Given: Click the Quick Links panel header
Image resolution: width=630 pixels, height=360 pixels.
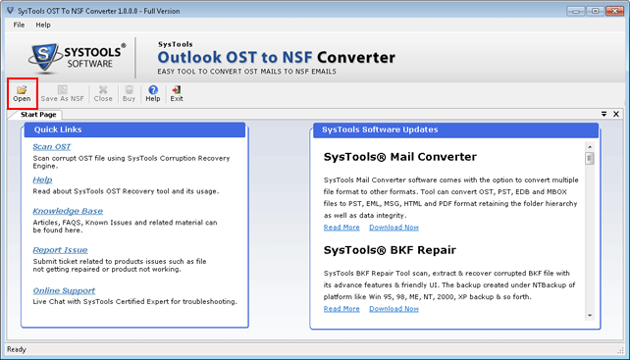Looking at the screenshot, I should tap(134, 129).
